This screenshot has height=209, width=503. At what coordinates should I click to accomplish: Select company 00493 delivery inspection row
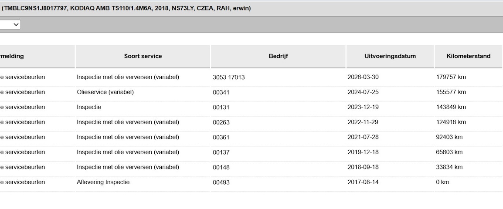[x=251, y=182]
